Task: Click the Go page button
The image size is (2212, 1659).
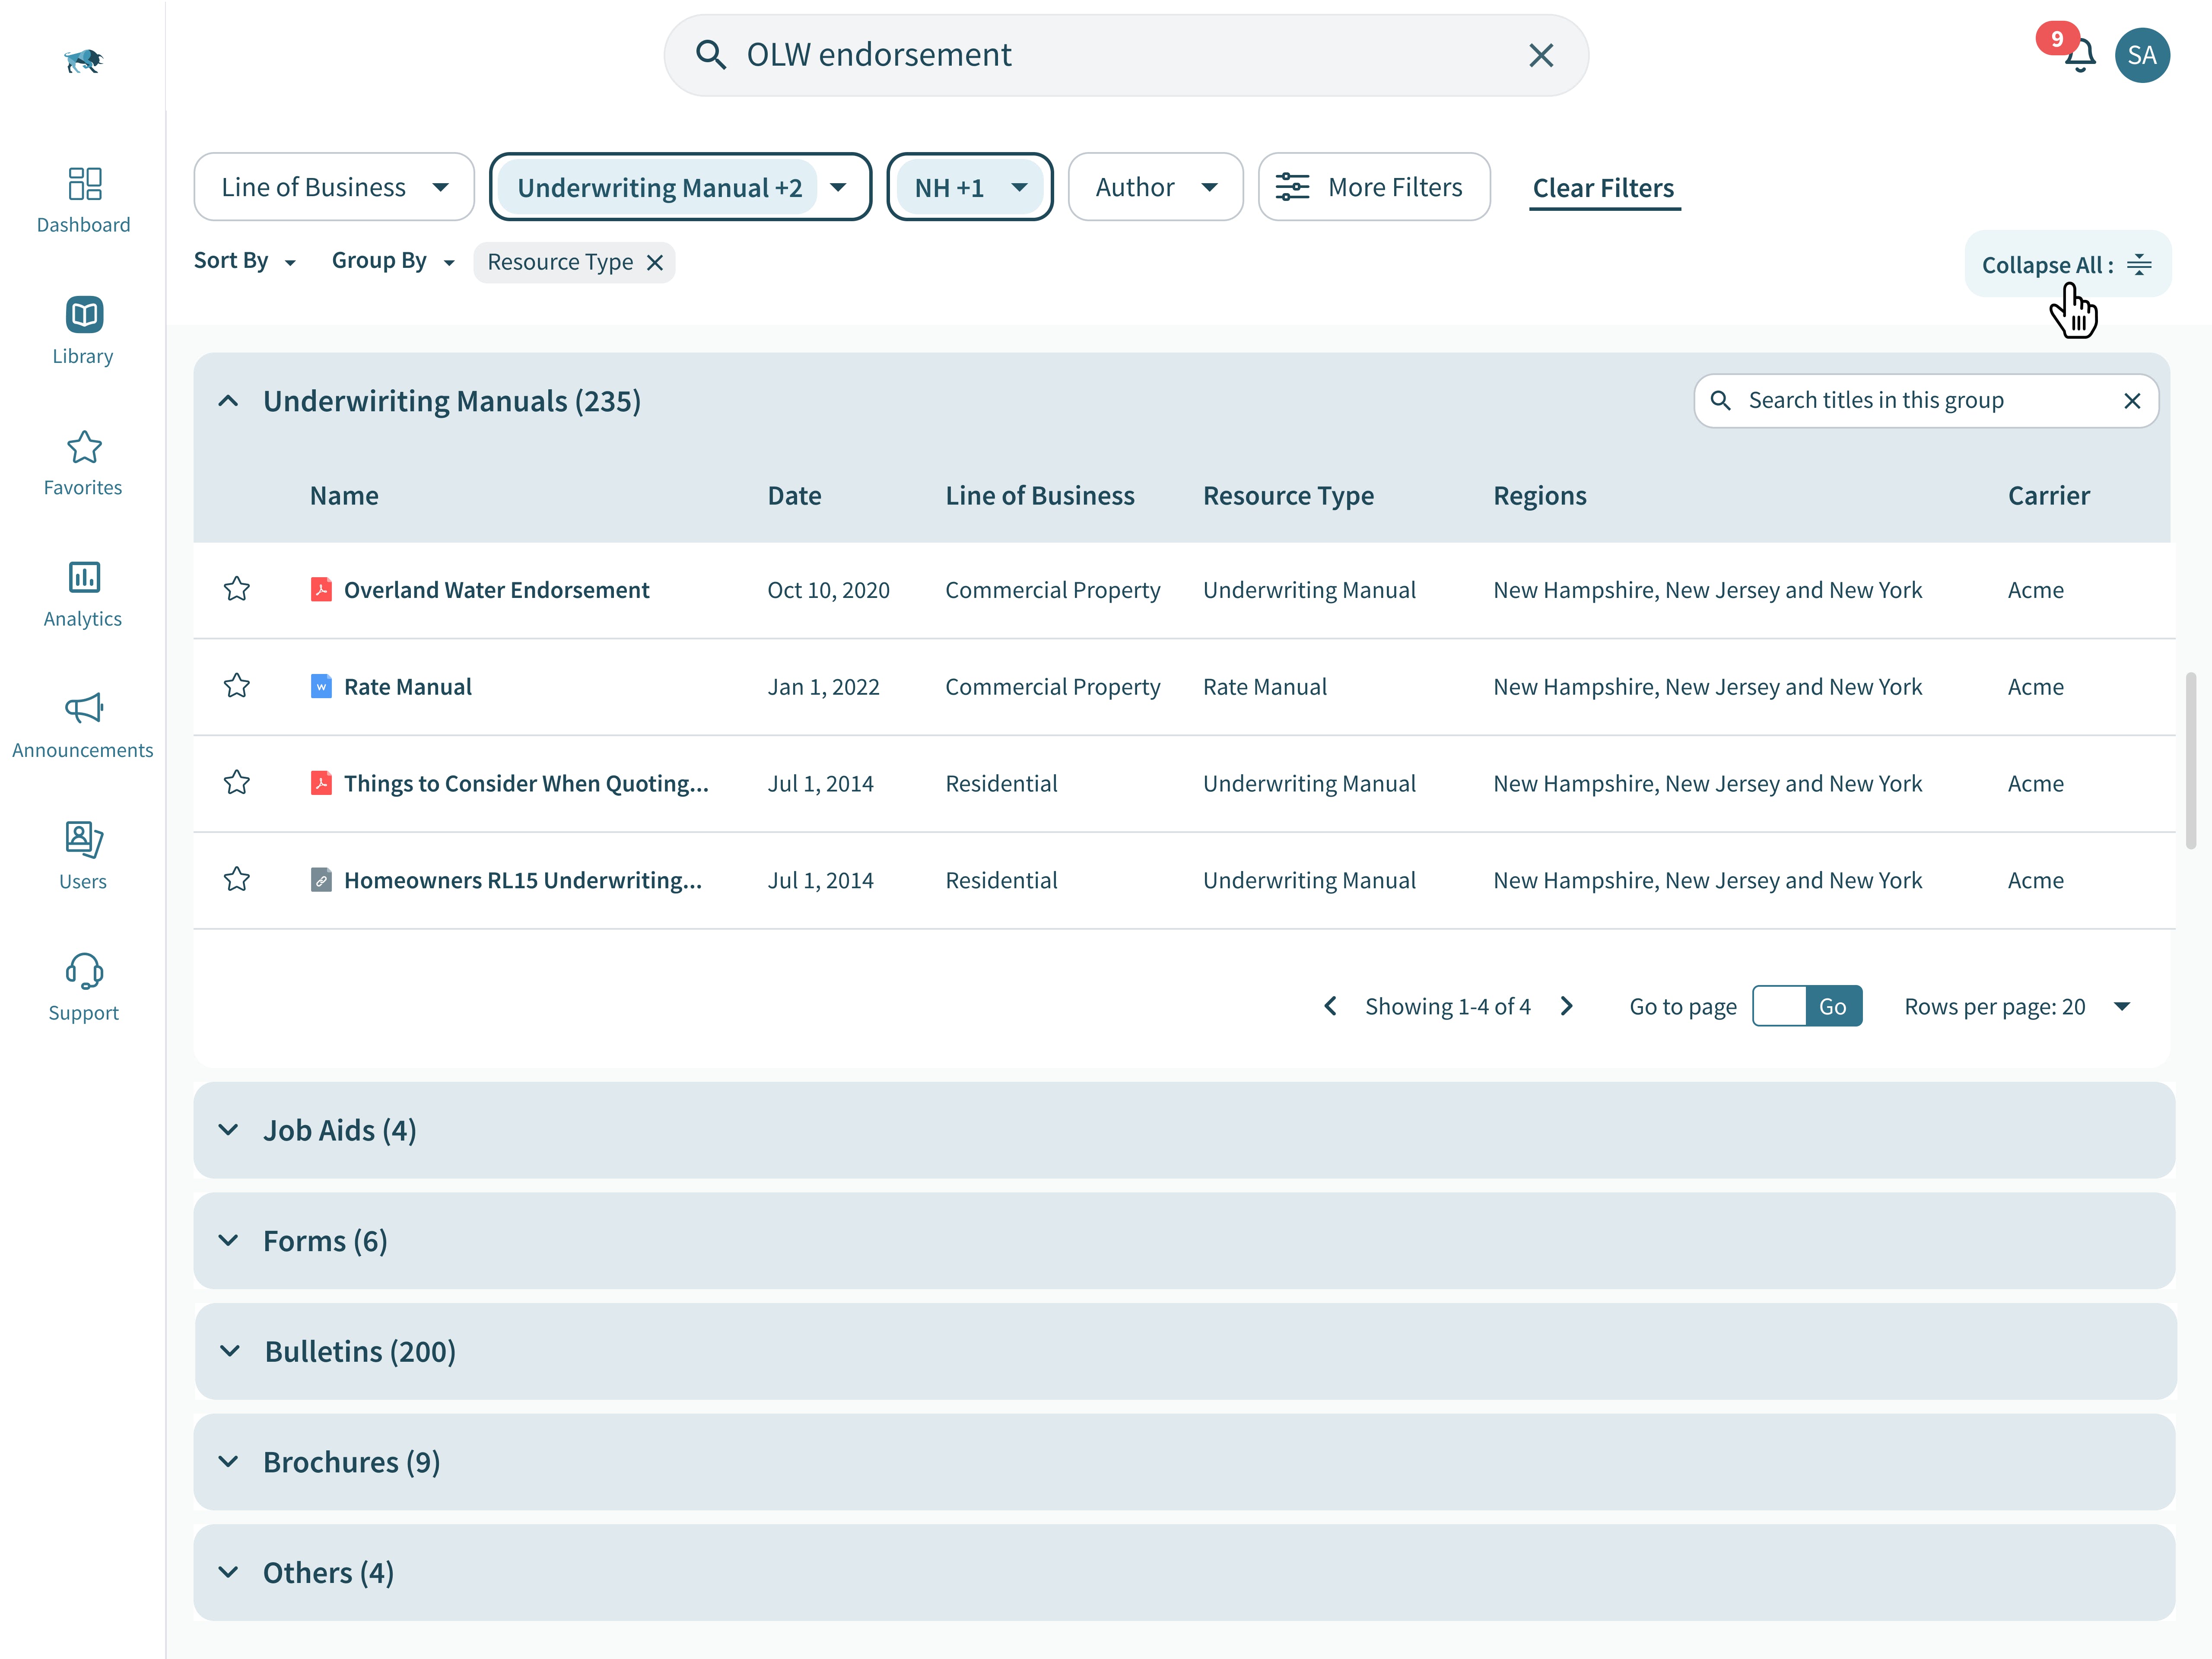Action: tap(1833, 1006)
